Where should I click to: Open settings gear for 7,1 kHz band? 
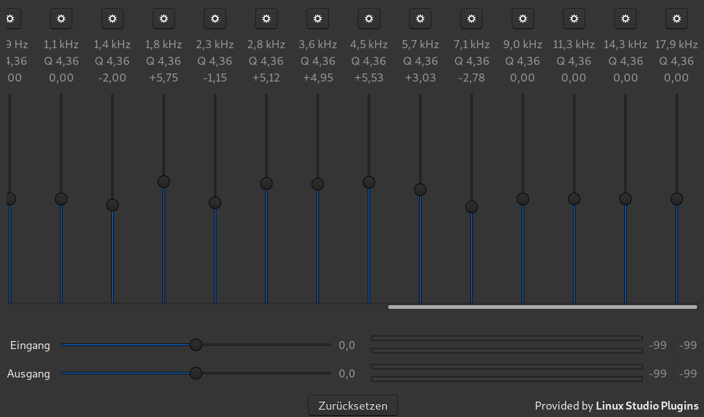click(471, 19)
